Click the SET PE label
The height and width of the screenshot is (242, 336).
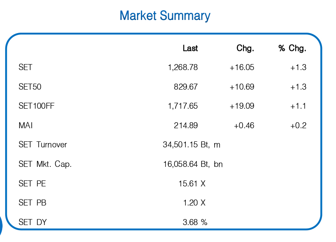(32, 184)
